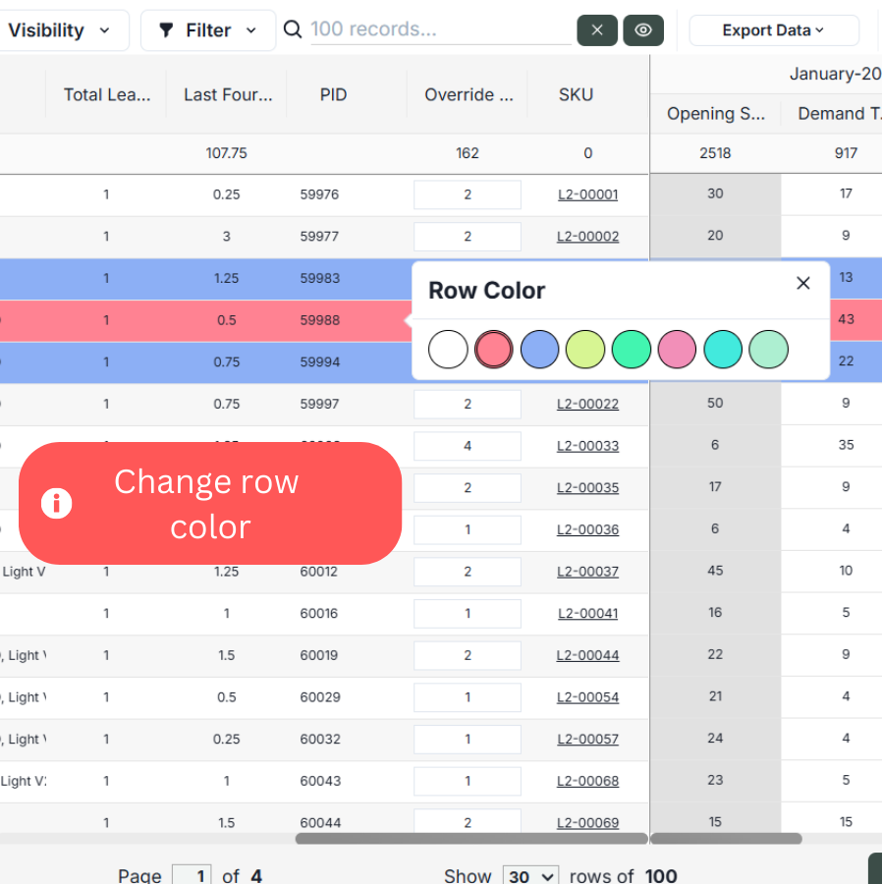Clear search with the X icon button
The height and width of the screenshot is (884, 882).
[x=597, y=30]
